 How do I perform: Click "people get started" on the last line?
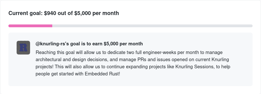click(x=55, y=74)
